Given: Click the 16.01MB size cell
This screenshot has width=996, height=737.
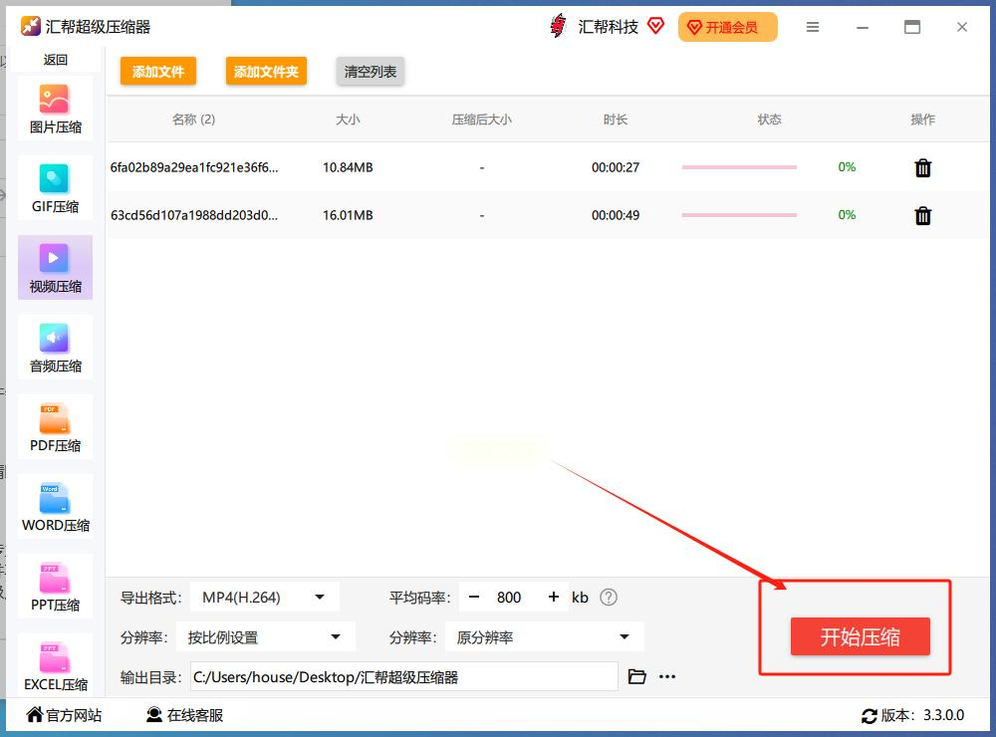Looking at the screenshot, I should coord(348,215).
